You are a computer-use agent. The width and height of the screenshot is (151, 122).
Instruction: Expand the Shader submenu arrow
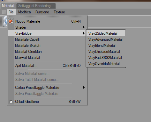pyautogui.click(x=84, y=27)
